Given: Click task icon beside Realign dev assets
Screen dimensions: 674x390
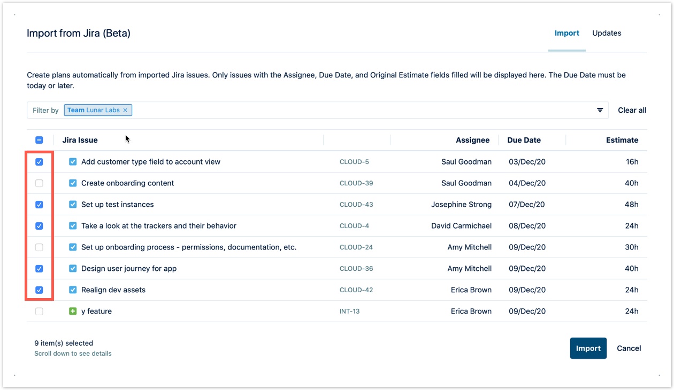Looking at the screenshot, I should point(73,290).
